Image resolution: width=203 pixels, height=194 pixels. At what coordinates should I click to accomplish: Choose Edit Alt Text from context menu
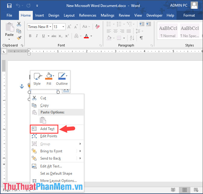[x=57, y=166]
